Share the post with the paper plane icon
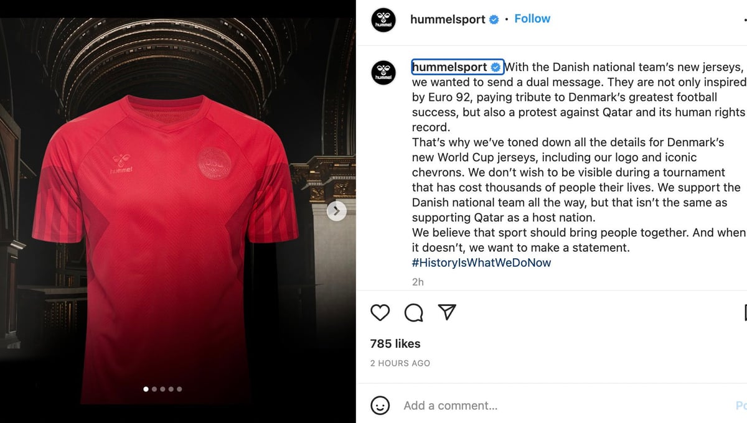Image resolution: width=747 pixels, height=423 pixels. [448, 312]
